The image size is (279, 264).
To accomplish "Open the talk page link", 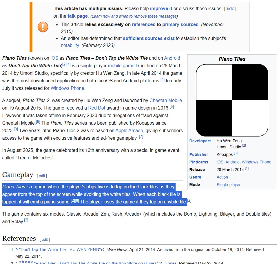I will point(78,16).
